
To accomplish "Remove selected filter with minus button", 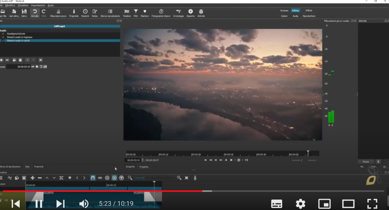I will point(7,60).
